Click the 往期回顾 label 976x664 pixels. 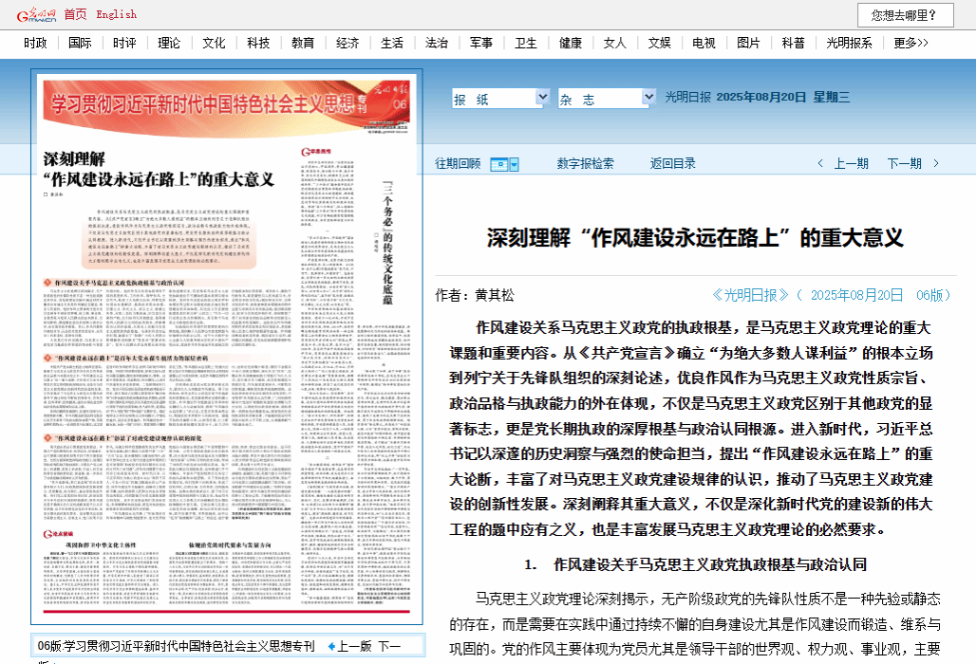tap(458, 163)
